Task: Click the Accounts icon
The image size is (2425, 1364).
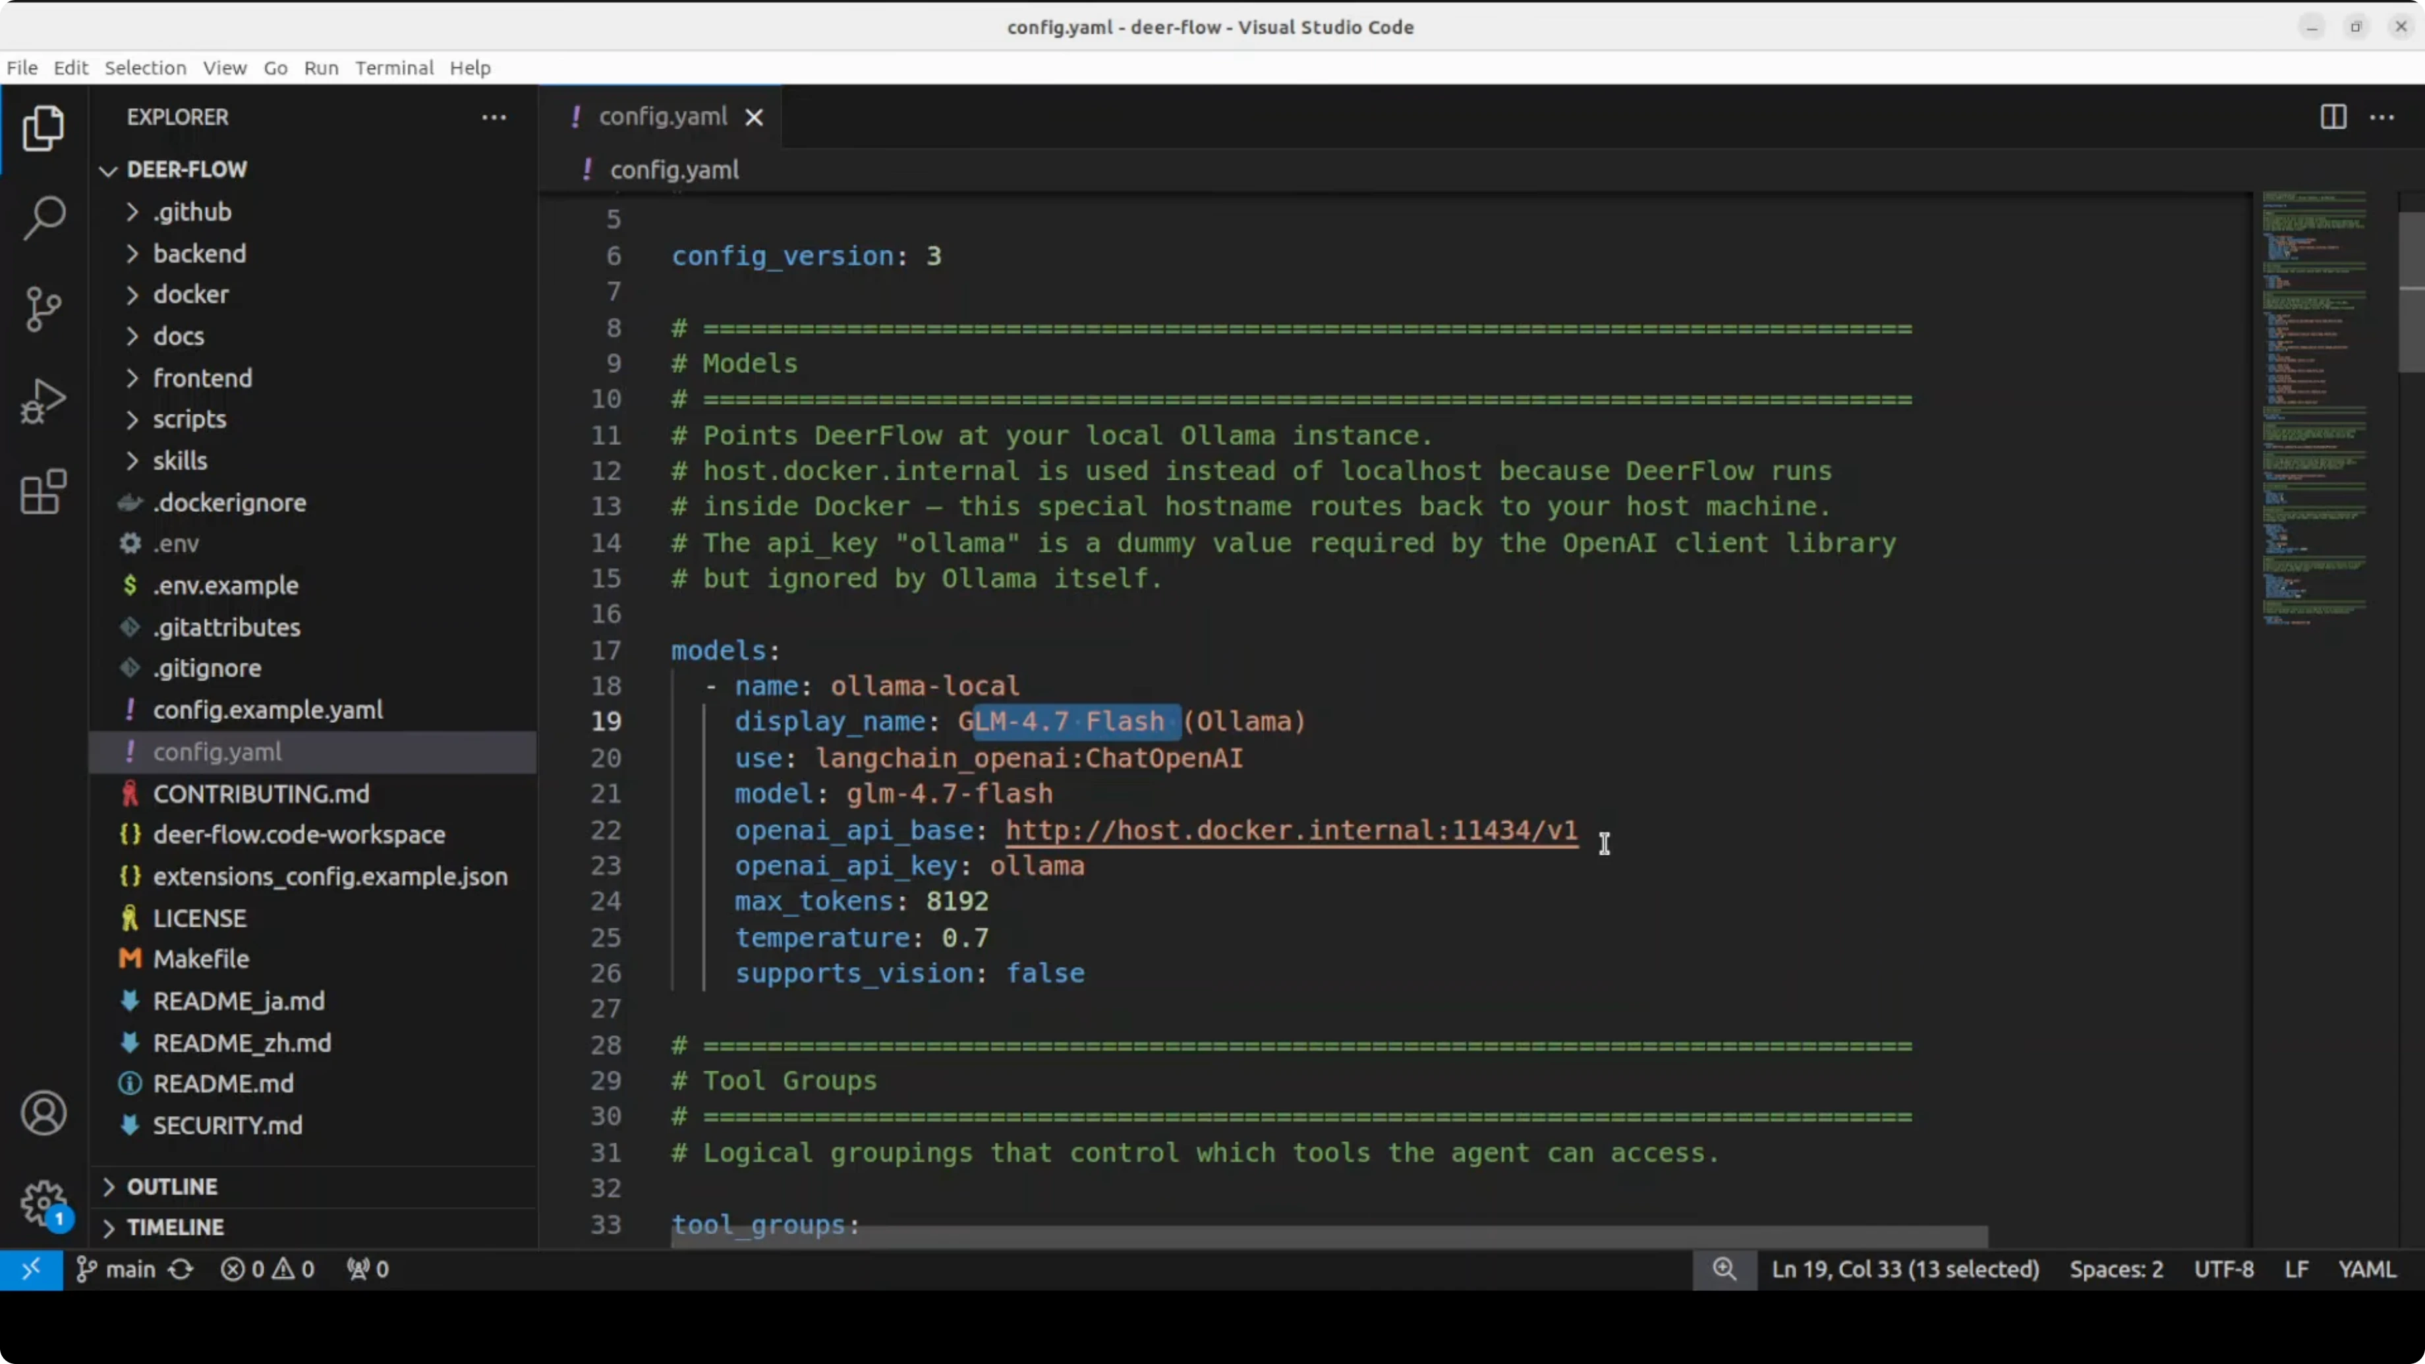Action: 43,1114
